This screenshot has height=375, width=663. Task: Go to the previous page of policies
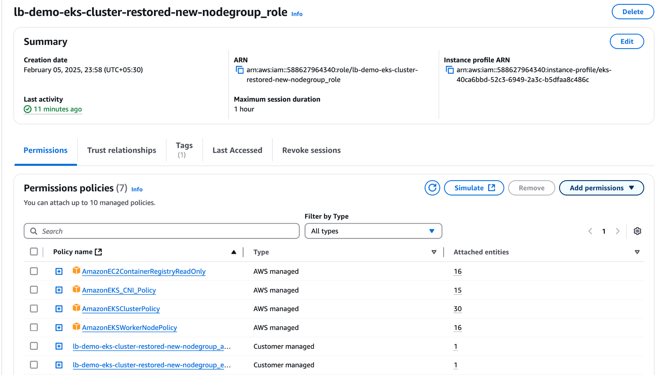point(590,231)
